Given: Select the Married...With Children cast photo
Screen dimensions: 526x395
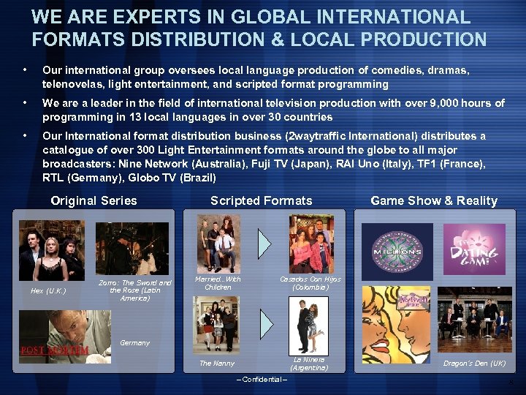Looking at the screenshot, I should [218, 244].
